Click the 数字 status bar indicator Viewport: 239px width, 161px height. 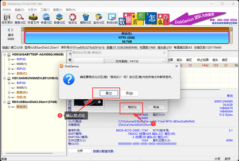228,159
